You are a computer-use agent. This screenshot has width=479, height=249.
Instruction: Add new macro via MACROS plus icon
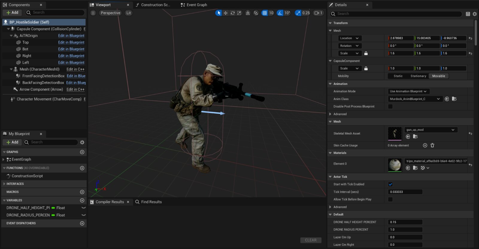82,192
